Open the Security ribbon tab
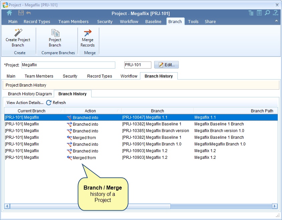The image size is (282, 220). [x=105, y=22]
